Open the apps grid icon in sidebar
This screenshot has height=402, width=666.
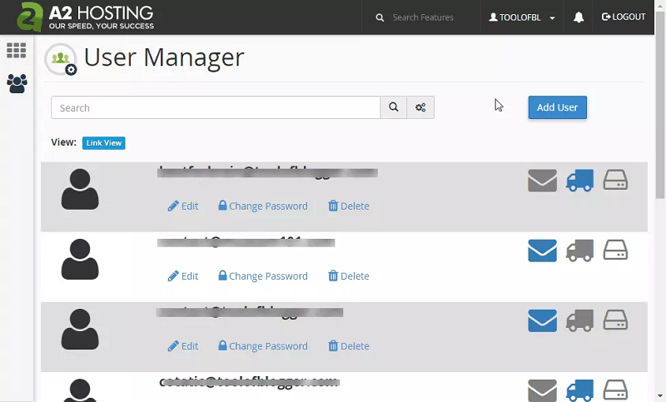tap(17, 51)
